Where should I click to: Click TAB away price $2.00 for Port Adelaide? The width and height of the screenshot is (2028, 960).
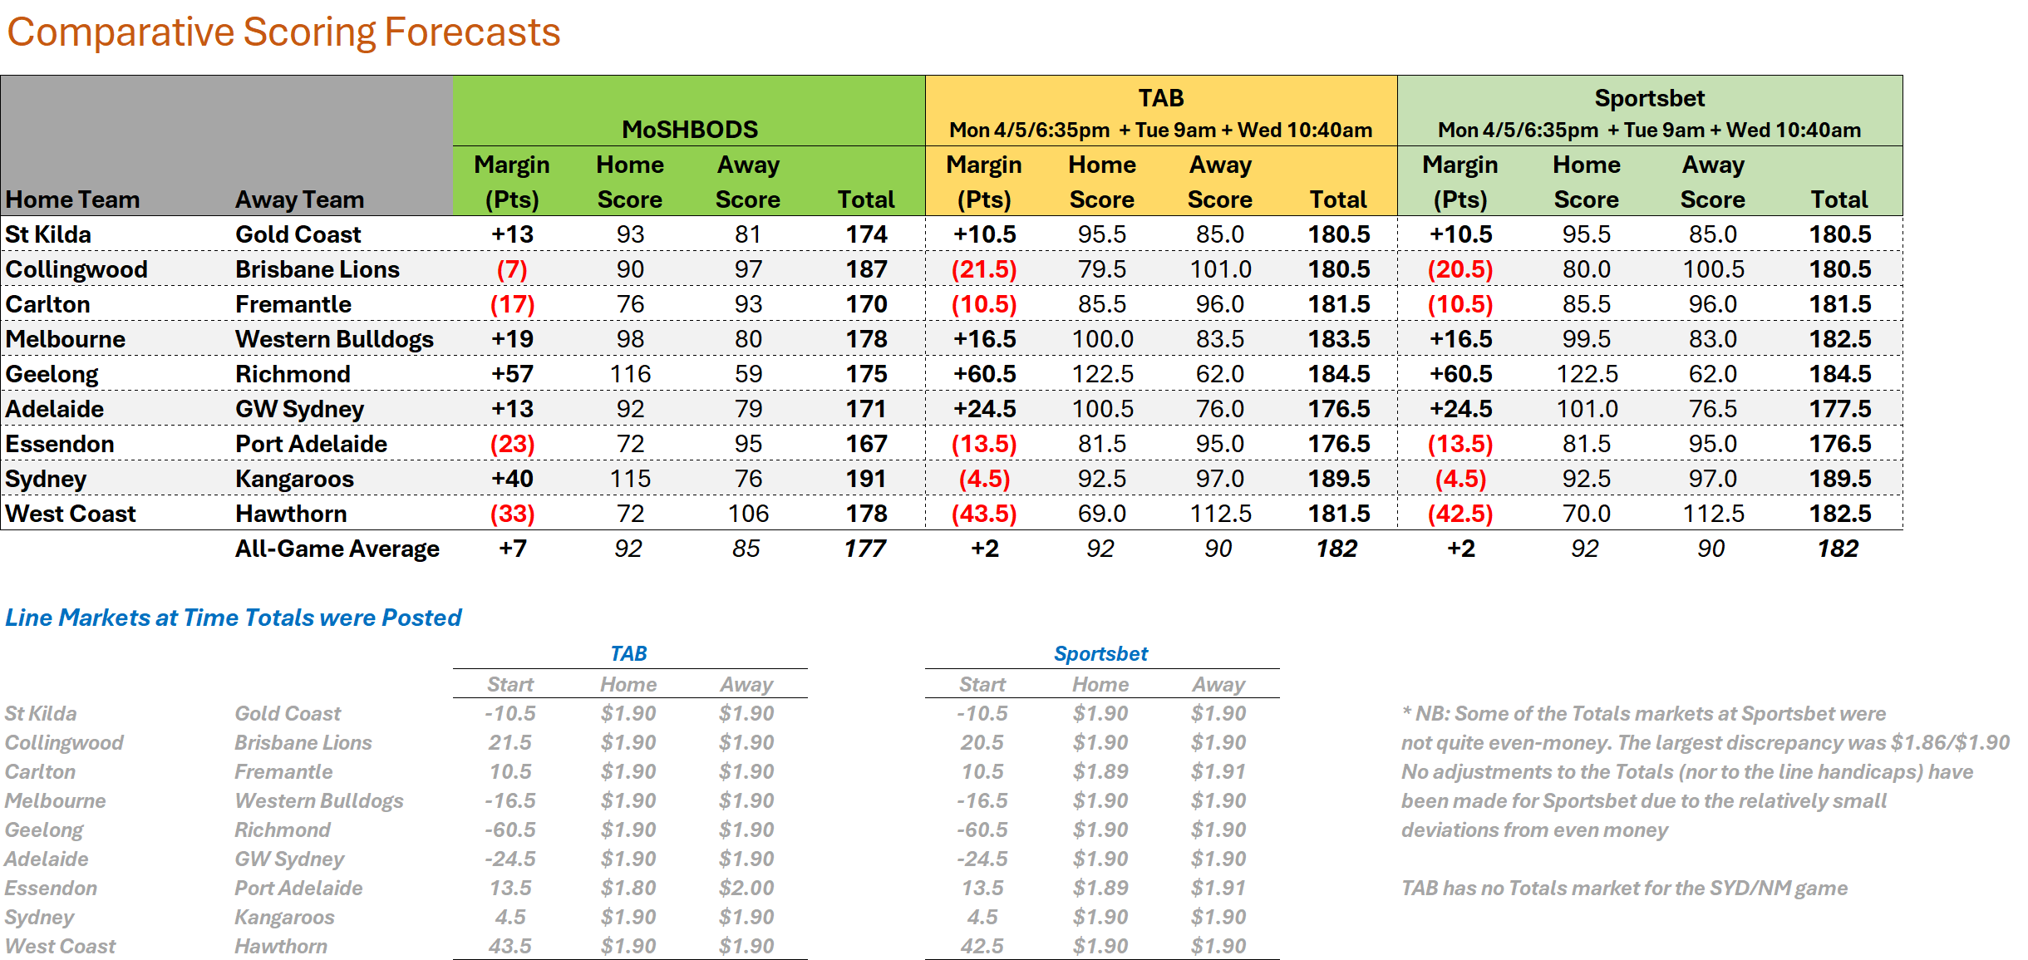[746, 888]
